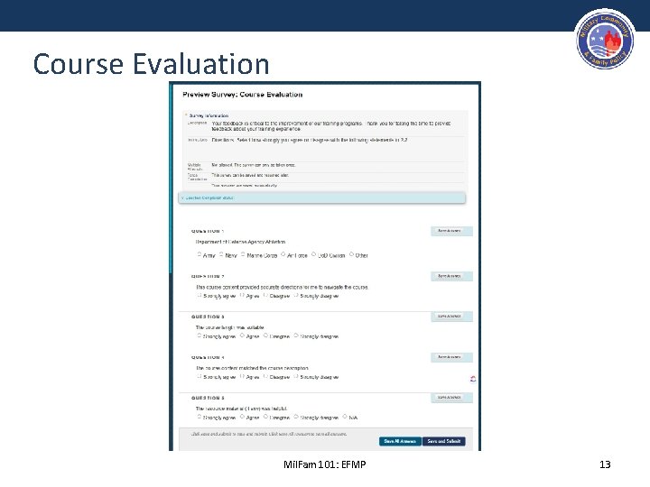The width and height of the screenshot is (650, 487).
Task: Click the Military Community & Family Policy logo
Action: tap(605, 40)
